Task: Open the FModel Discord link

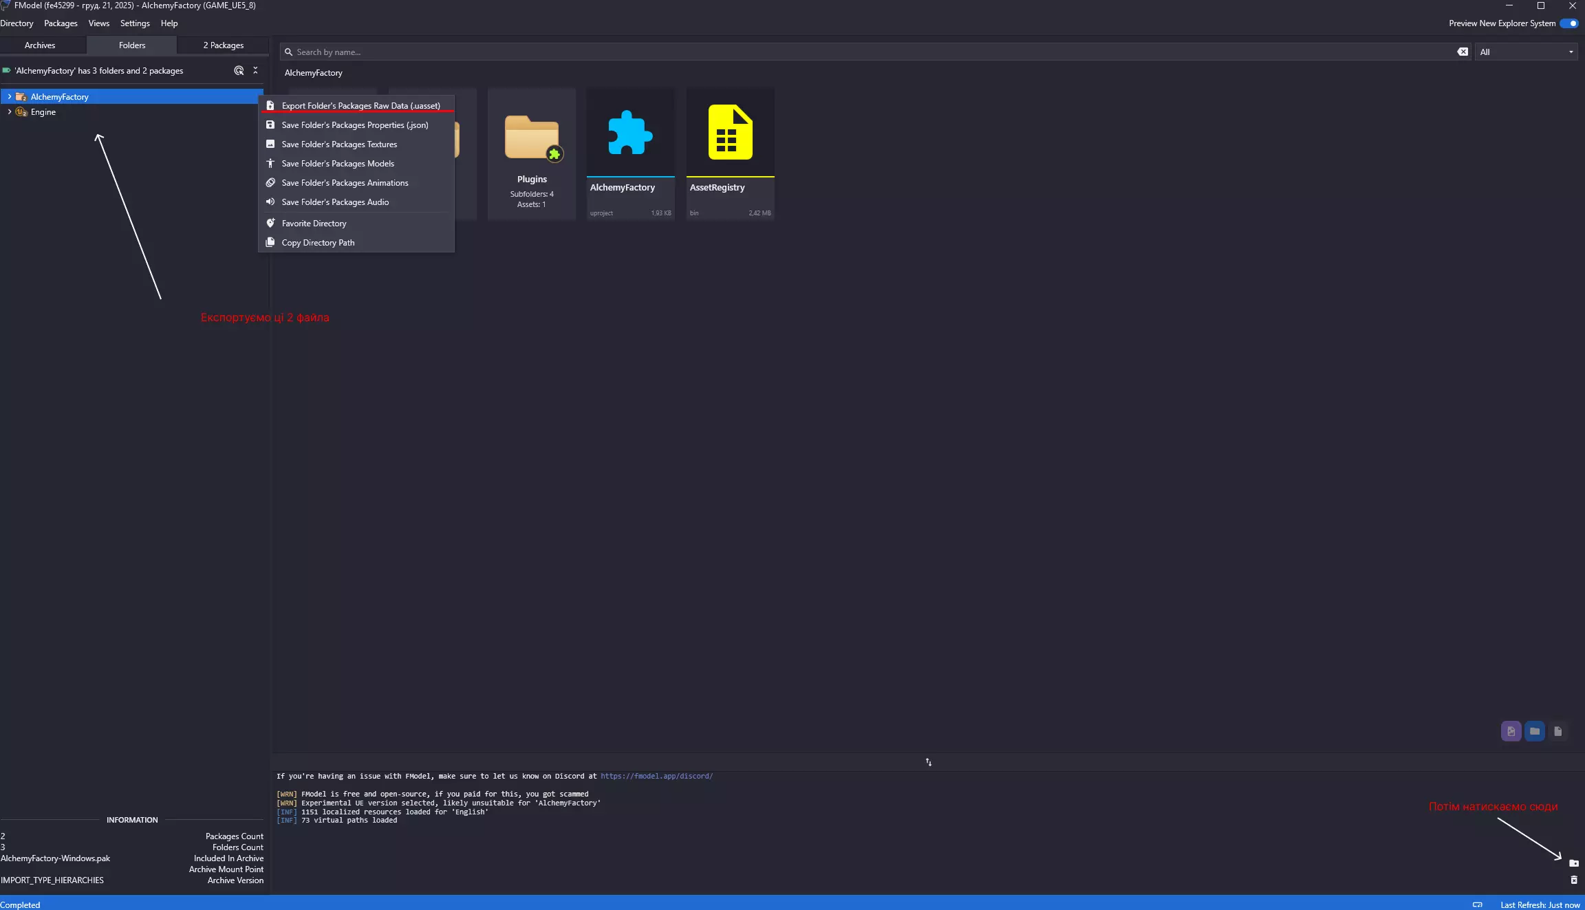Action: click(656, 776)
